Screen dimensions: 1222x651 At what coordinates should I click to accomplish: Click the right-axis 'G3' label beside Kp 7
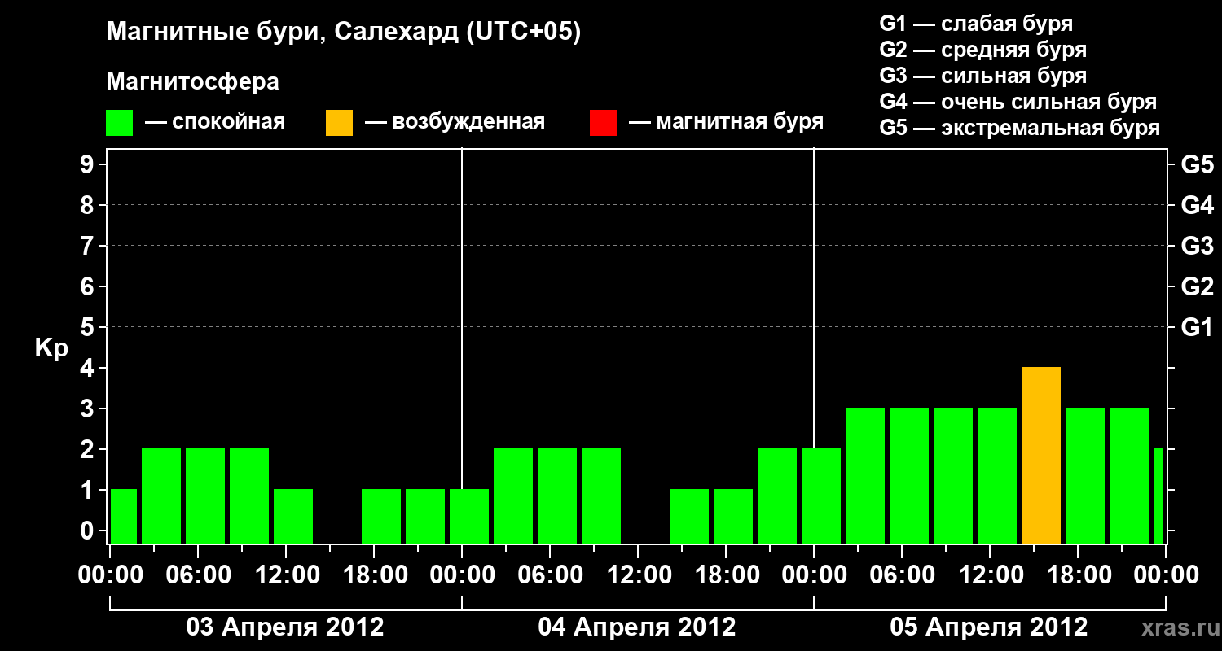pos(1198,246)
